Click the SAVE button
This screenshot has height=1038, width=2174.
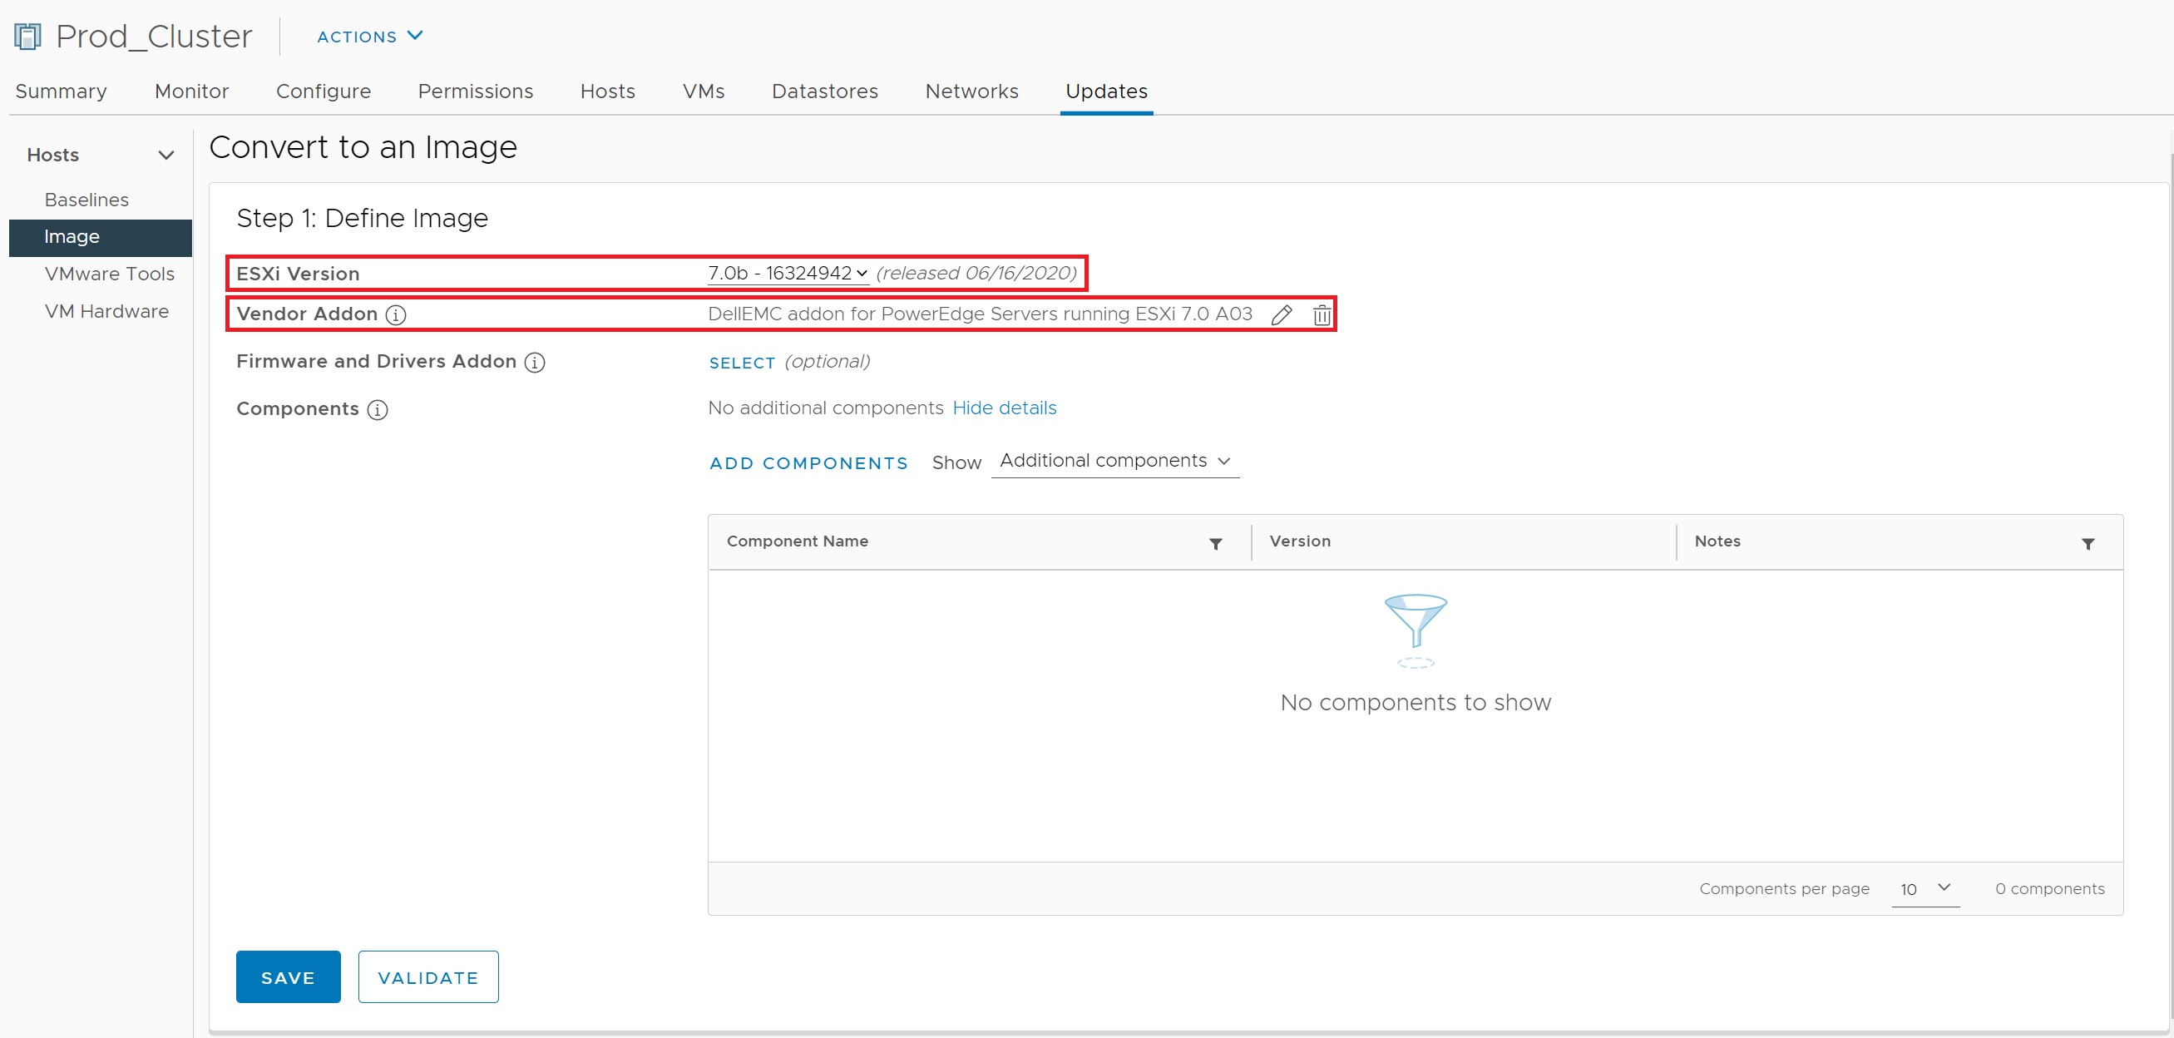tap(288, 977)
